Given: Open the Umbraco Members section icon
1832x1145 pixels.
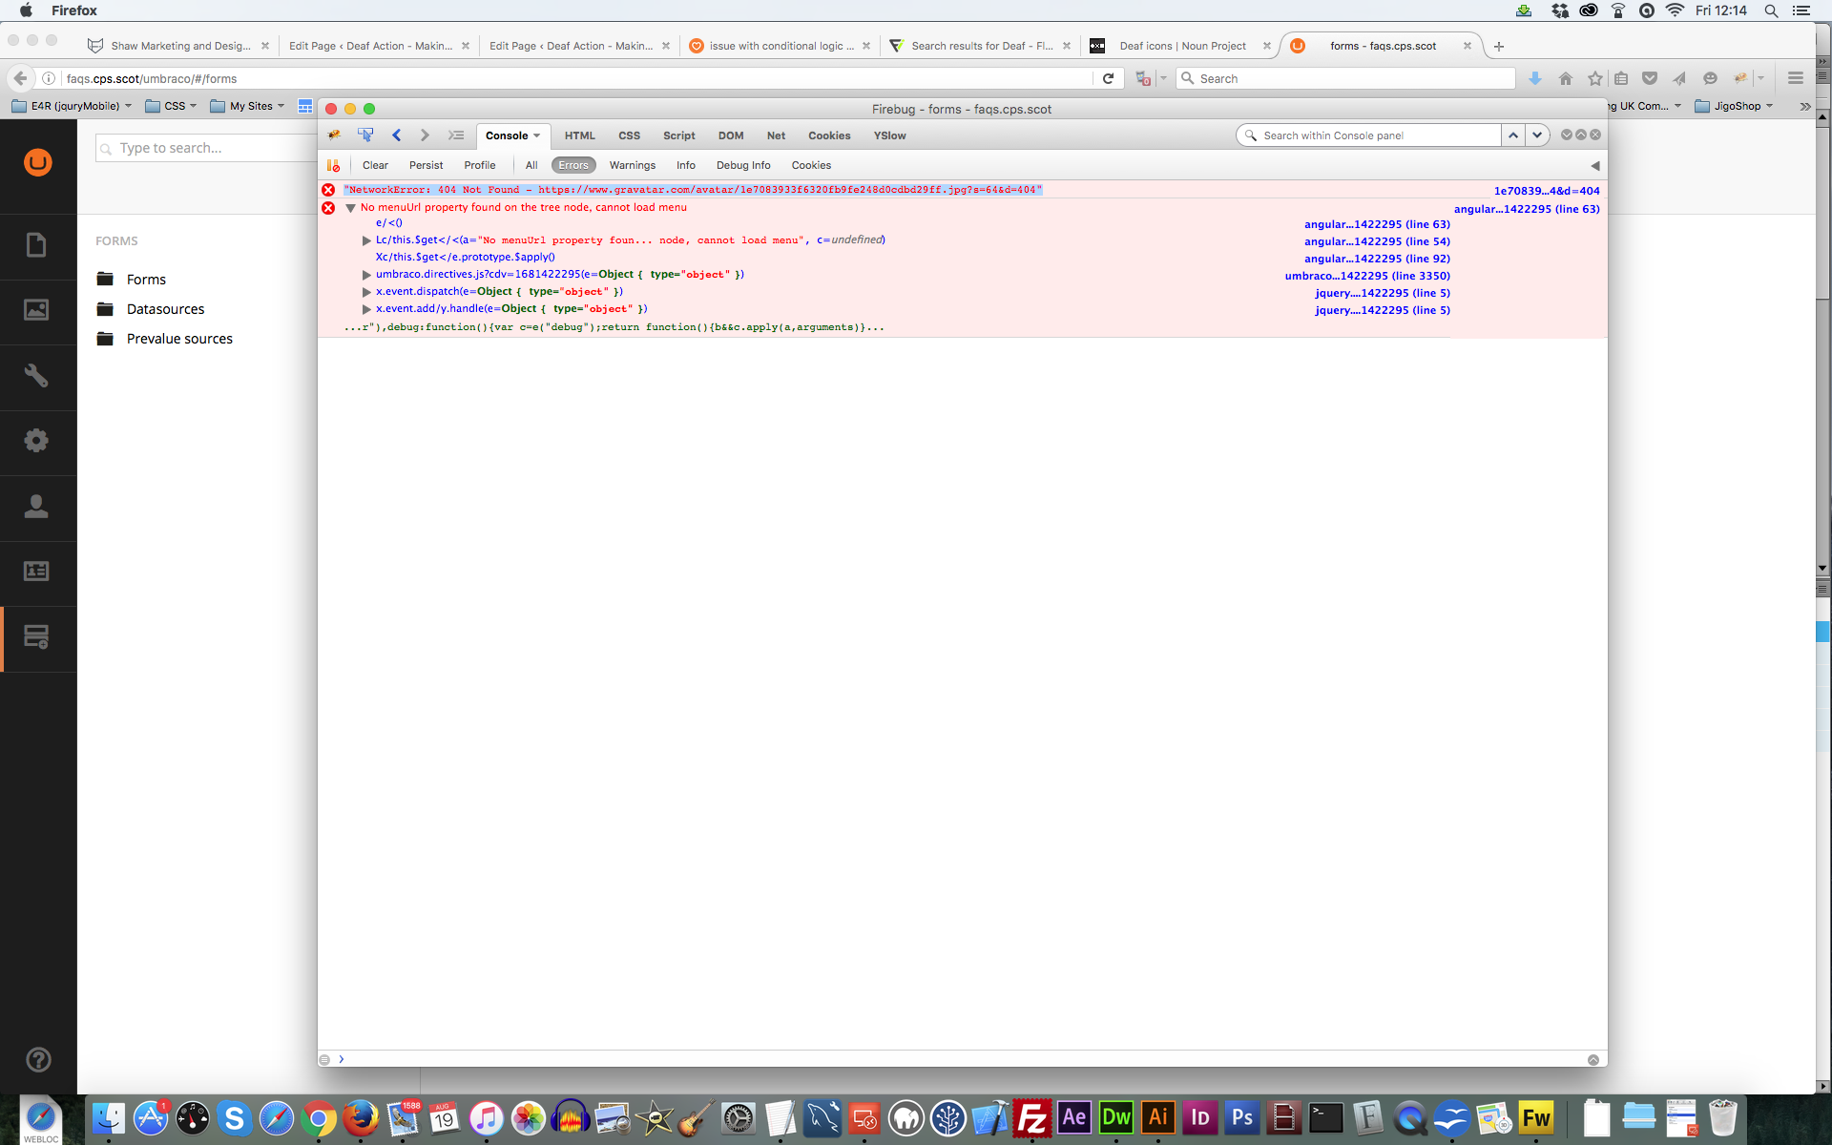Looking at the screenshot, I should (x=36, y=572).
